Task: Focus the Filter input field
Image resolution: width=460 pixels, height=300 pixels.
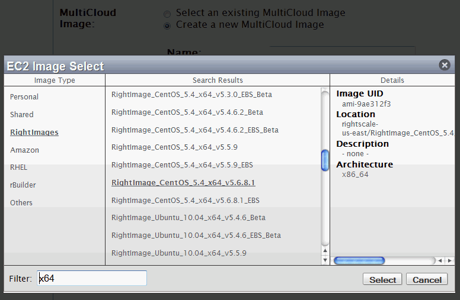Action: [92, 278]
